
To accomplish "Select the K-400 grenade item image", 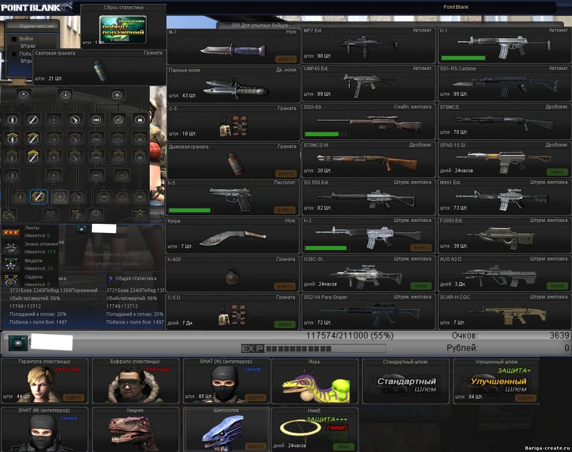I will coord(233,276).
